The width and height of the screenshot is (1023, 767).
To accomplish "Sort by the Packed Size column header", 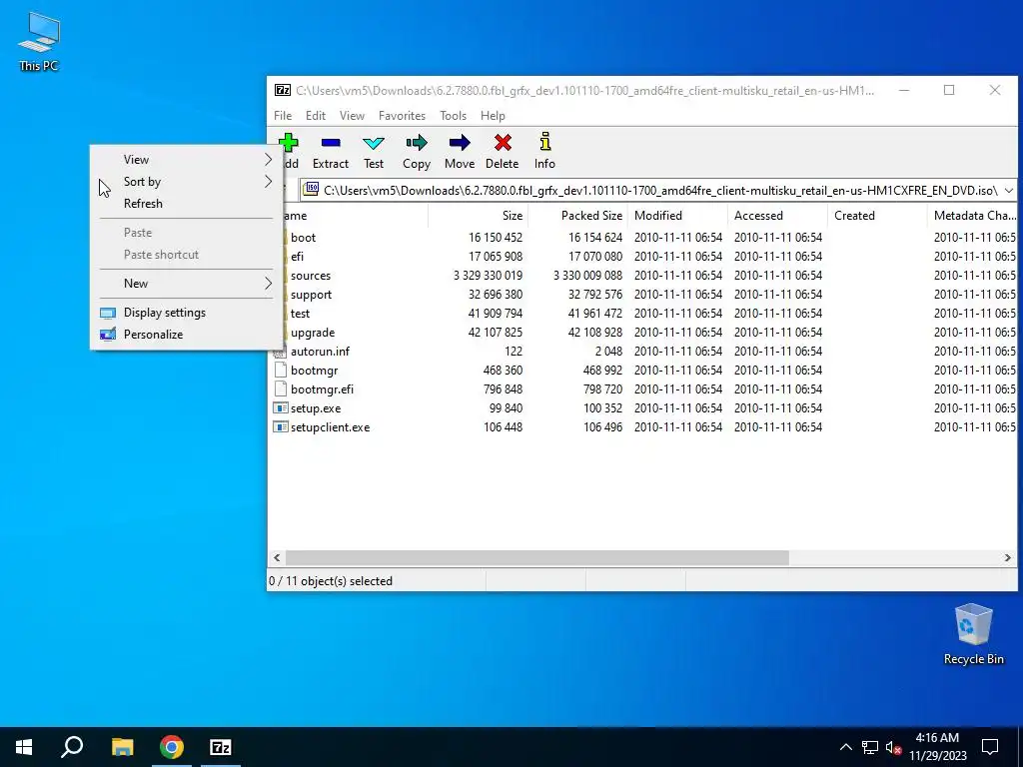I will click(577, 216).
